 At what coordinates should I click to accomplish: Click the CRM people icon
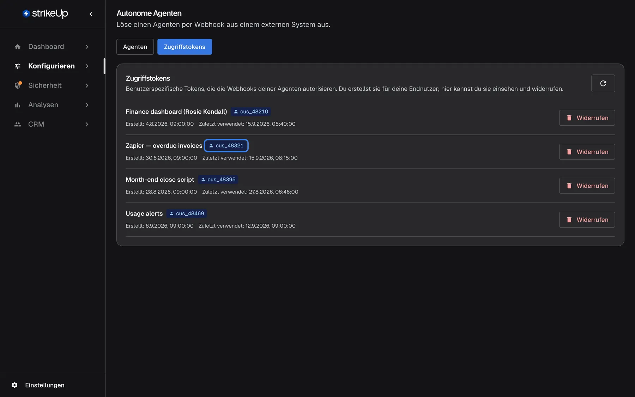(x=18, y=124)
